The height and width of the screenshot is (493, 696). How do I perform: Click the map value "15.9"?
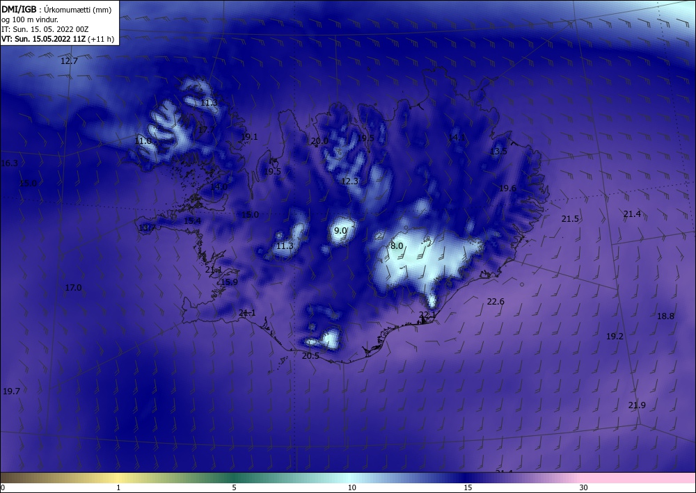click(230, 282)
